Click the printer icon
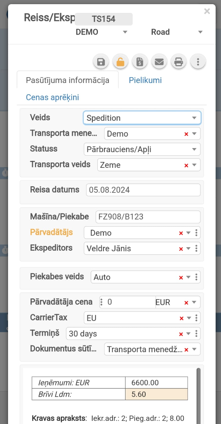This screenshot has width=221, height=424. [178, 62]
